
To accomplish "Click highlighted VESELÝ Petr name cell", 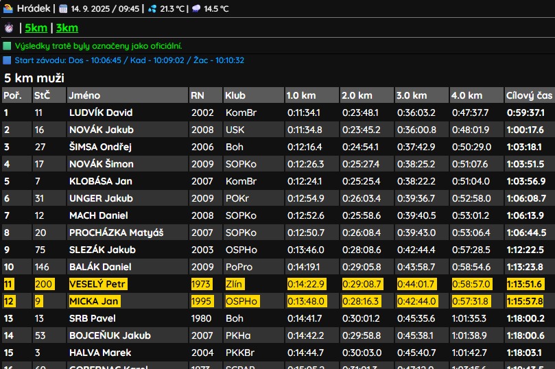I will coord(97,284).
